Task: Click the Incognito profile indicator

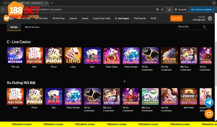Action: coord(180,9)
